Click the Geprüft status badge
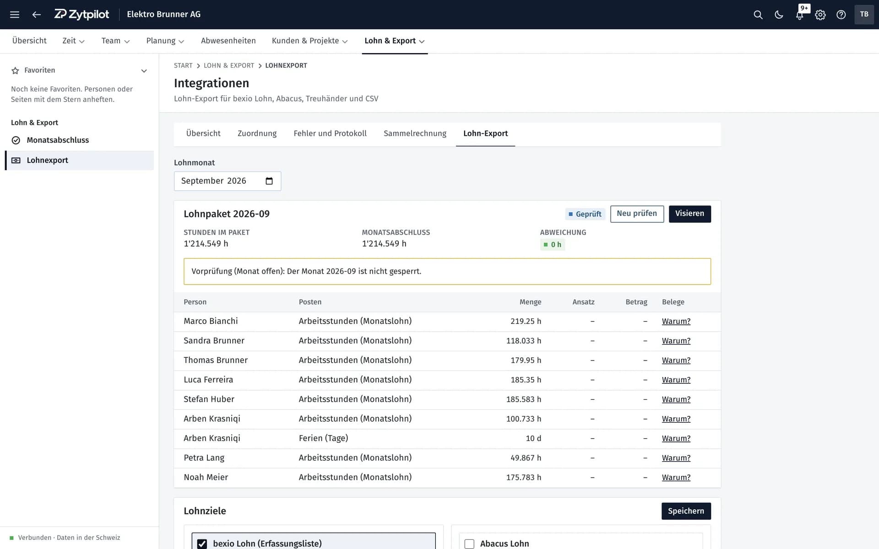The width and height of the screenshot is (879, 549). [585, 214]
